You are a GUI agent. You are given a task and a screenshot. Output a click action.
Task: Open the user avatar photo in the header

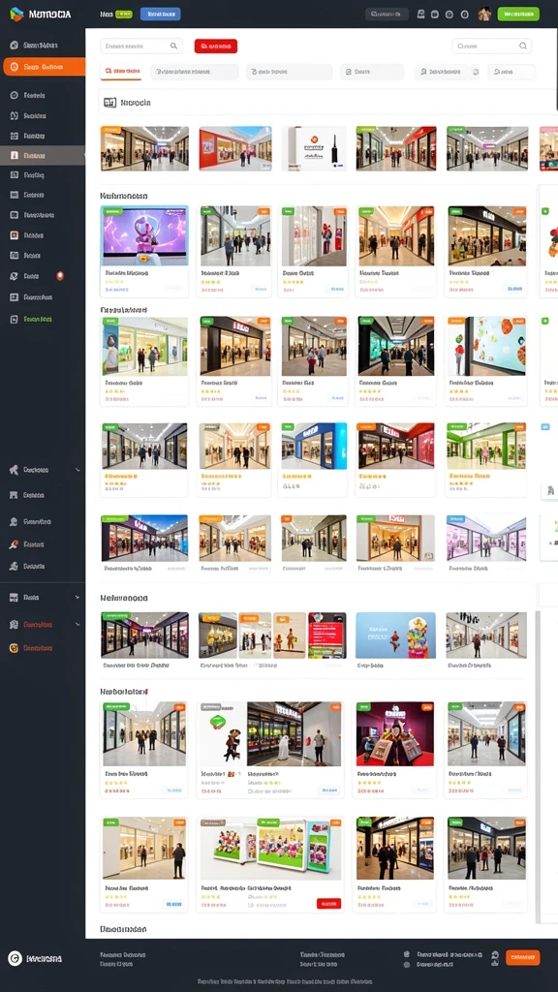pyautogui.click(x=484, y=14)
